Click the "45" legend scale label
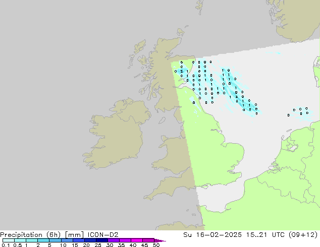The height and width of the screenshot is (247, 320). click(x=144, y=245)
